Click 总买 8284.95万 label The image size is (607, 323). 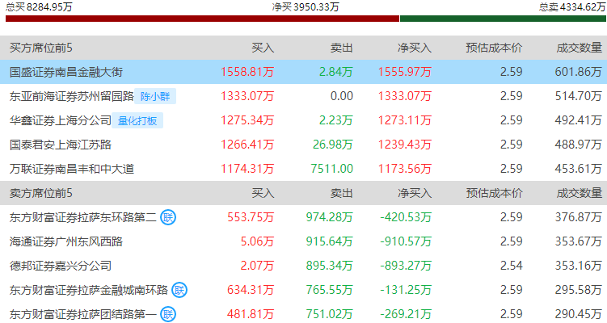click(x=39, y=6)
